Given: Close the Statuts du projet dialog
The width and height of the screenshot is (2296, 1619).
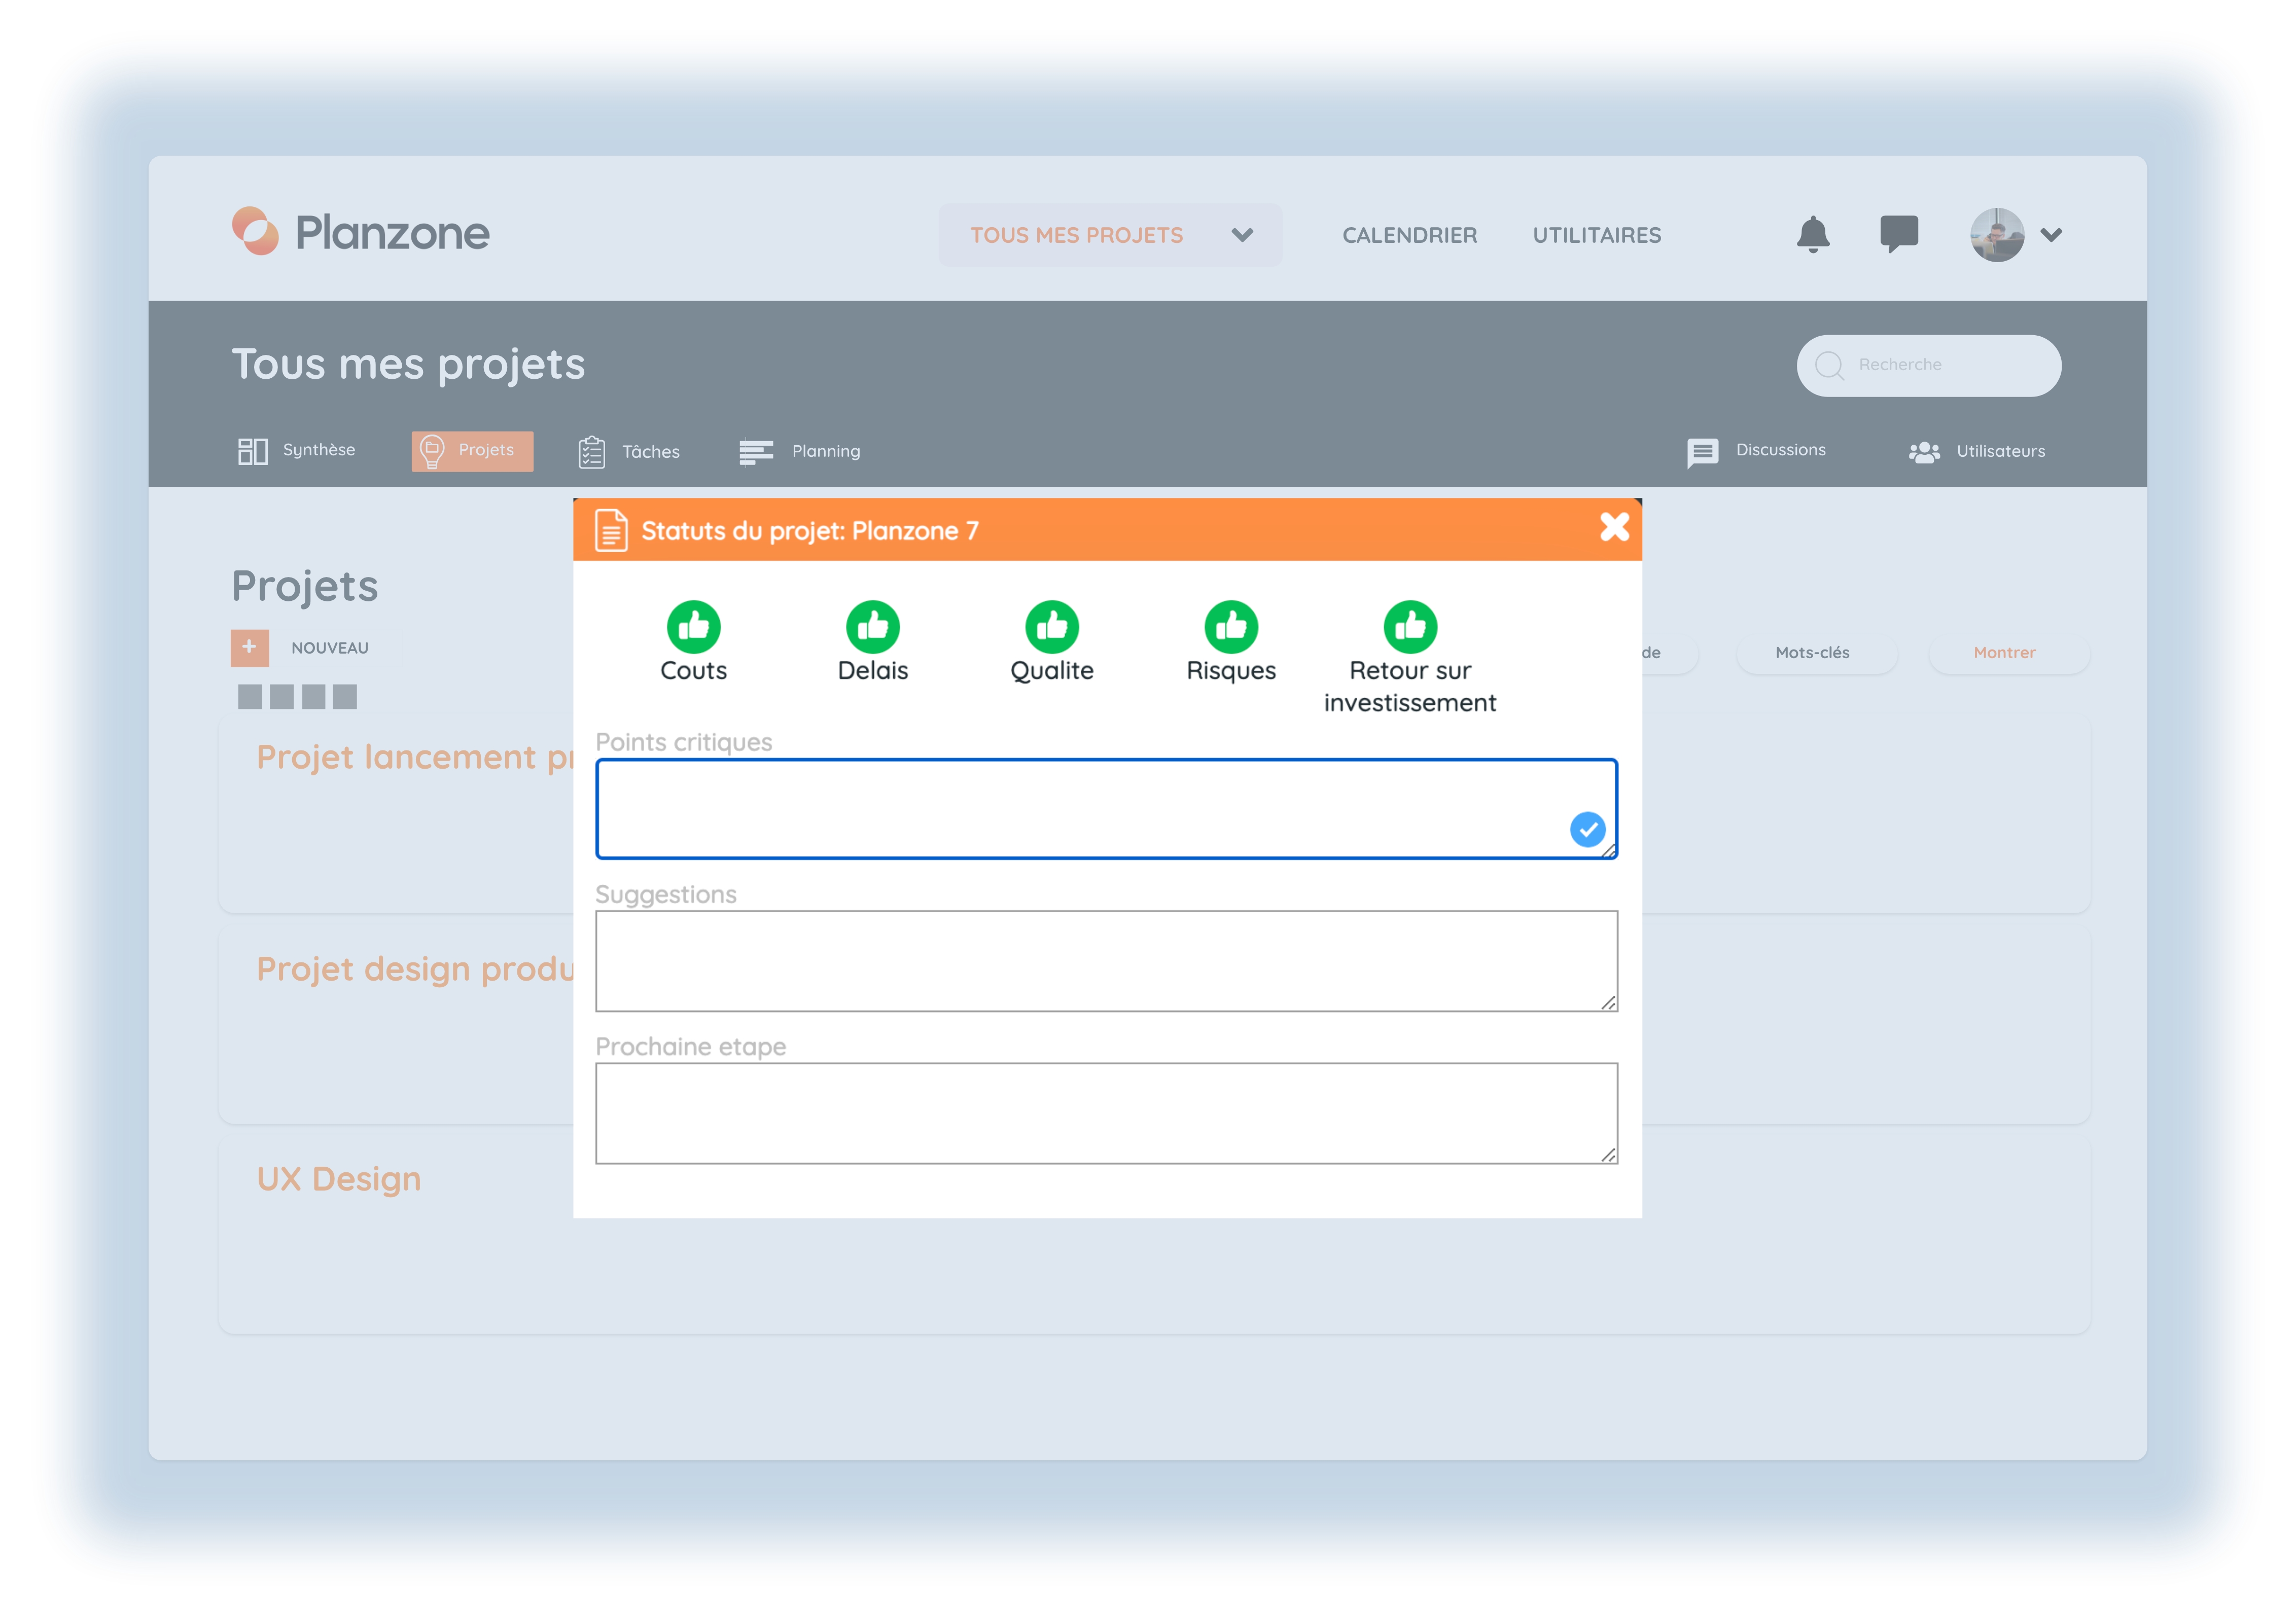Looking at the screenshot, I should 1614,527.
